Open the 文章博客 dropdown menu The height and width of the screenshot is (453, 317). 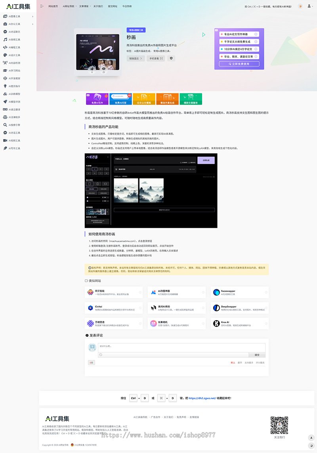[x=85, y=6]
